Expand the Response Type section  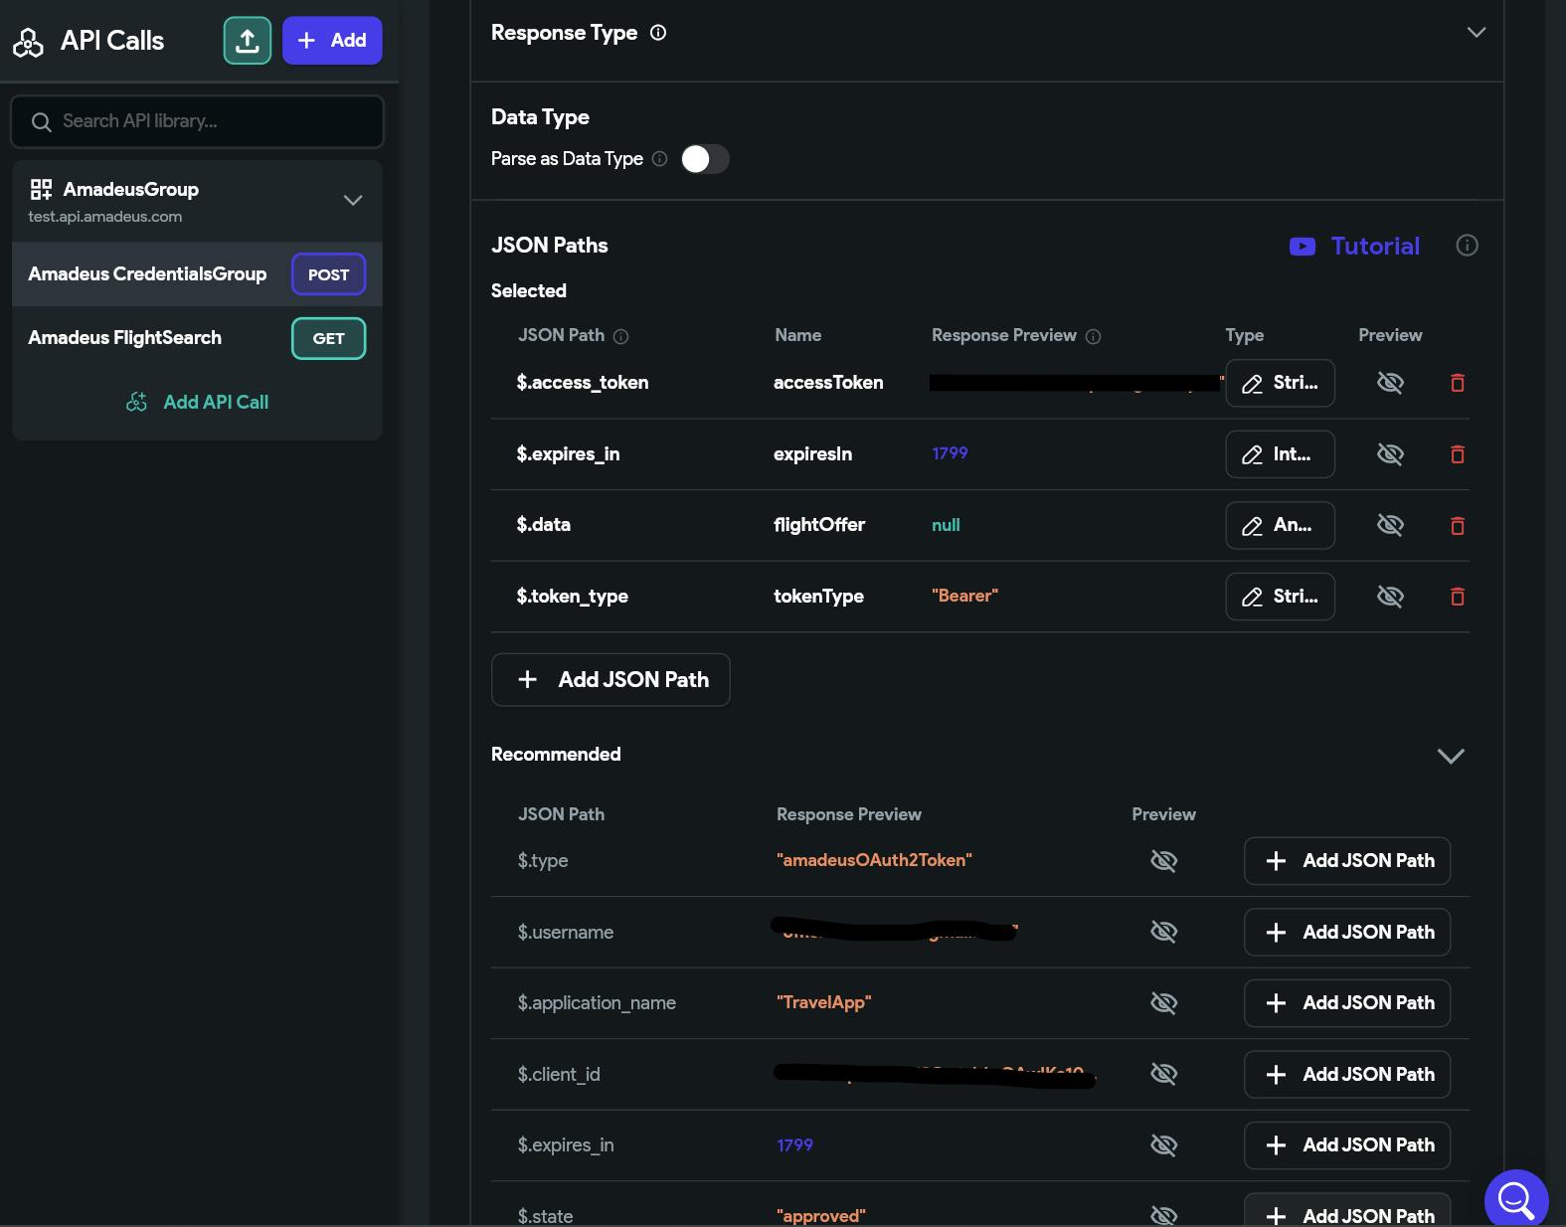click(x=1476, y=33)
